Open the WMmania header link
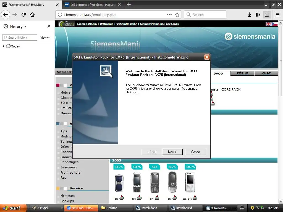This screenshot has width=283, height=212. (106, 24)
